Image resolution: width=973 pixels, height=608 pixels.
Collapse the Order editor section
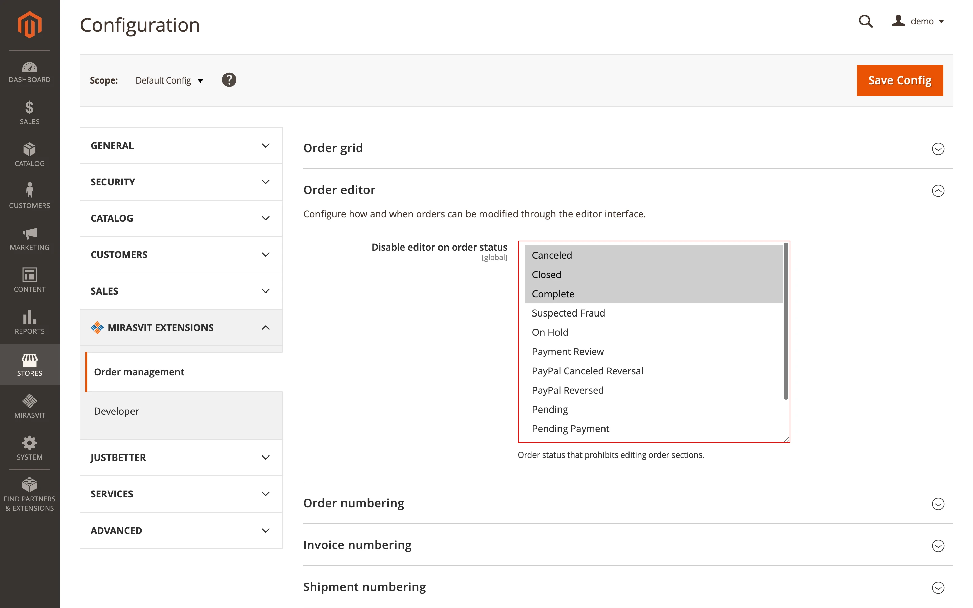(x=938, y=191)
